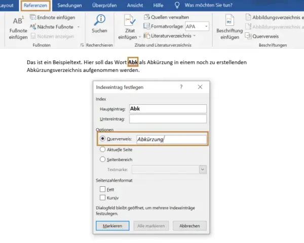The height and width of the screenshot is (243, 304).
Task: Click the Querverweis ribbon button
Action: coord(262,36)
